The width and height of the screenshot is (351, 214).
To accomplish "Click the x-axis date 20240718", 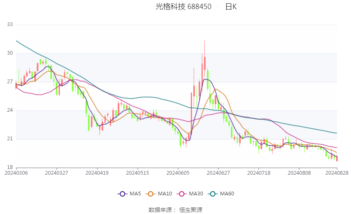I will (x=259, y=173).
